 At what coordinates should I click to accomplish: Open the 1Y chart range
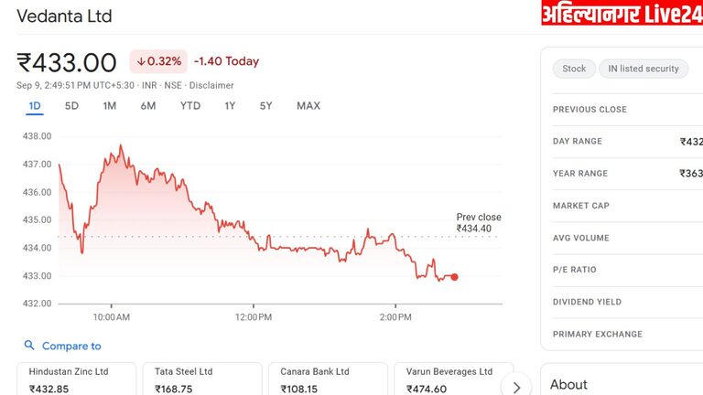[230, 106]
